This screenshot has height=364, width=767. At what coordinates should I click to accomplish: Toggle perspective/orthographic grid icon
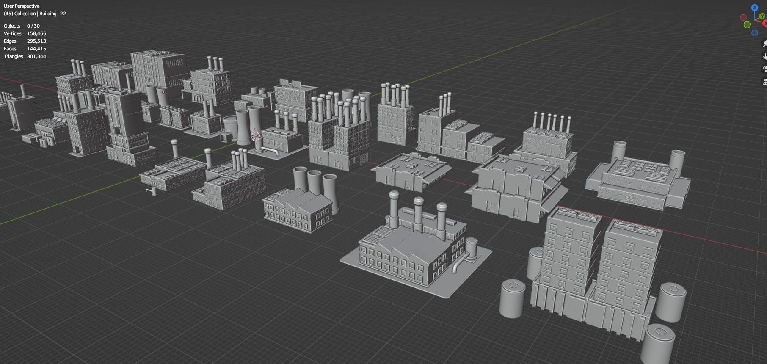pos(764,82)
